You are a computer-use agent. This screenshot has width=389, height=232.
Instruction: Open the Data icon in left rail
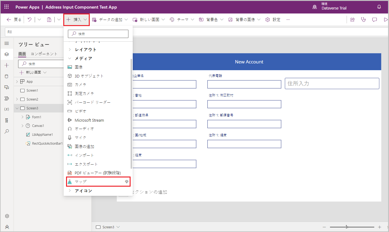(7, 76)
